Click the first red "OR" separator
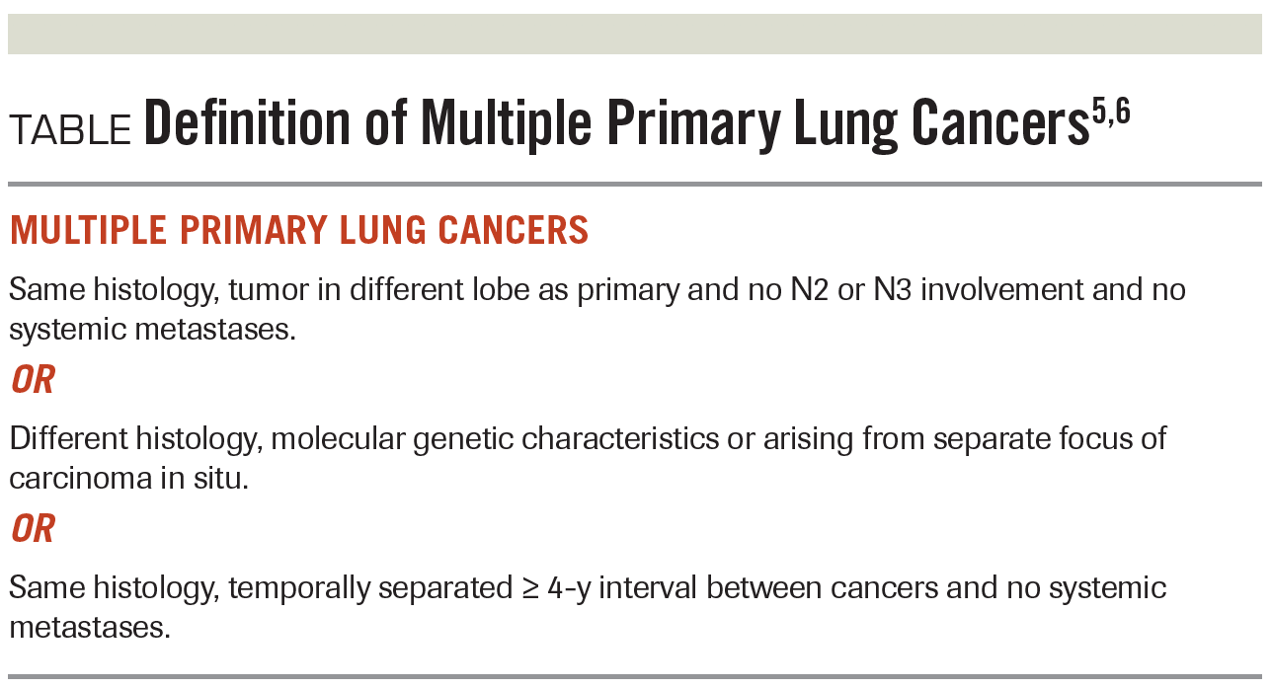 [x=33, y=380]
